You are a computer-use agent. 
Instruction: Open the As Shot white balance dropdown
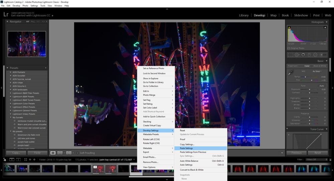point(317,71)
